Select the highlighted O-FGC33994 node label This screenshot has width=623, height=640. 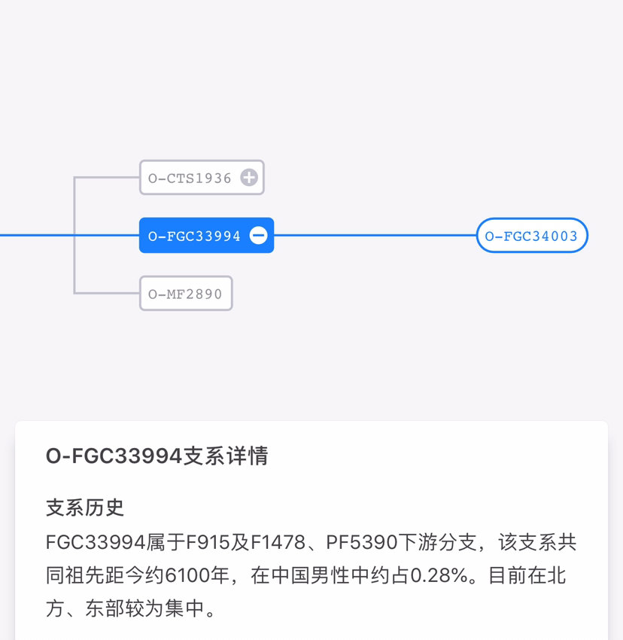pos(194,236)
